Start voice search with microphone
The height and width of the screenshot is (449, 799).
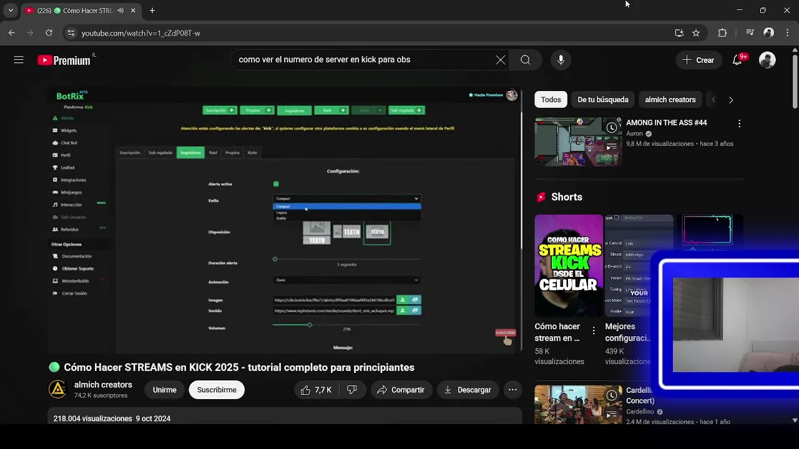click(561, 60)
